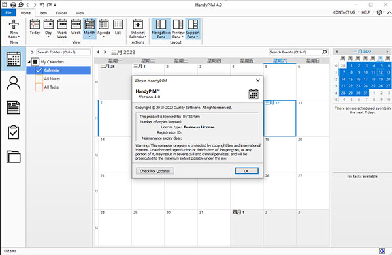This screenshot has height=255, width=392.
Task: Toggle the All Notes checkbox
Action: tap(39, 79)
